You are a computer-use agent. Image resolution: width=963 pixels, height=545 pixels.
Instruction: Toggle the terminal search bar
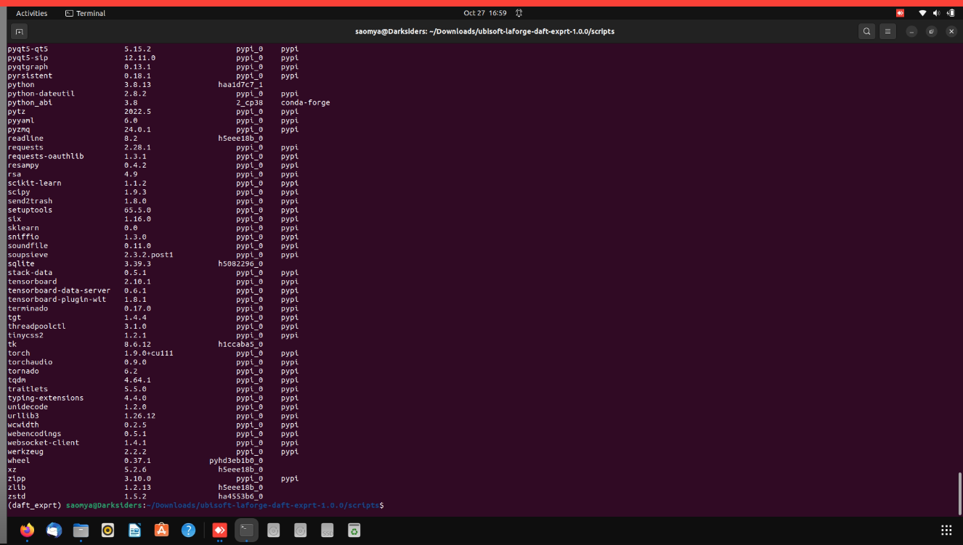[866, 31]
